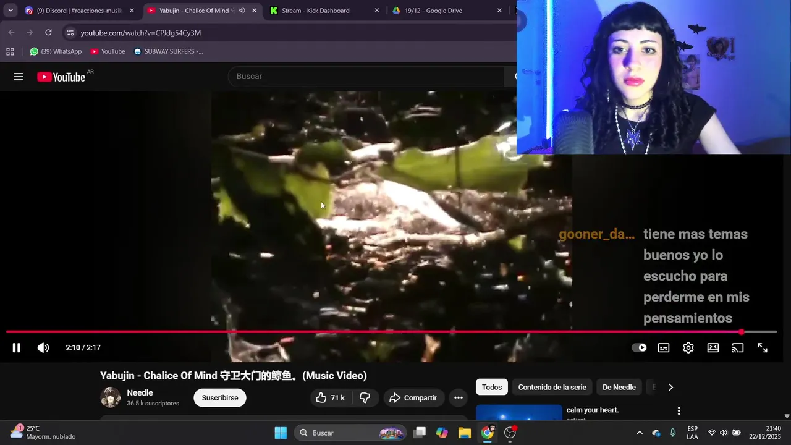
Task: Go forward with the browser forward arrow
Action: [30, 33]
